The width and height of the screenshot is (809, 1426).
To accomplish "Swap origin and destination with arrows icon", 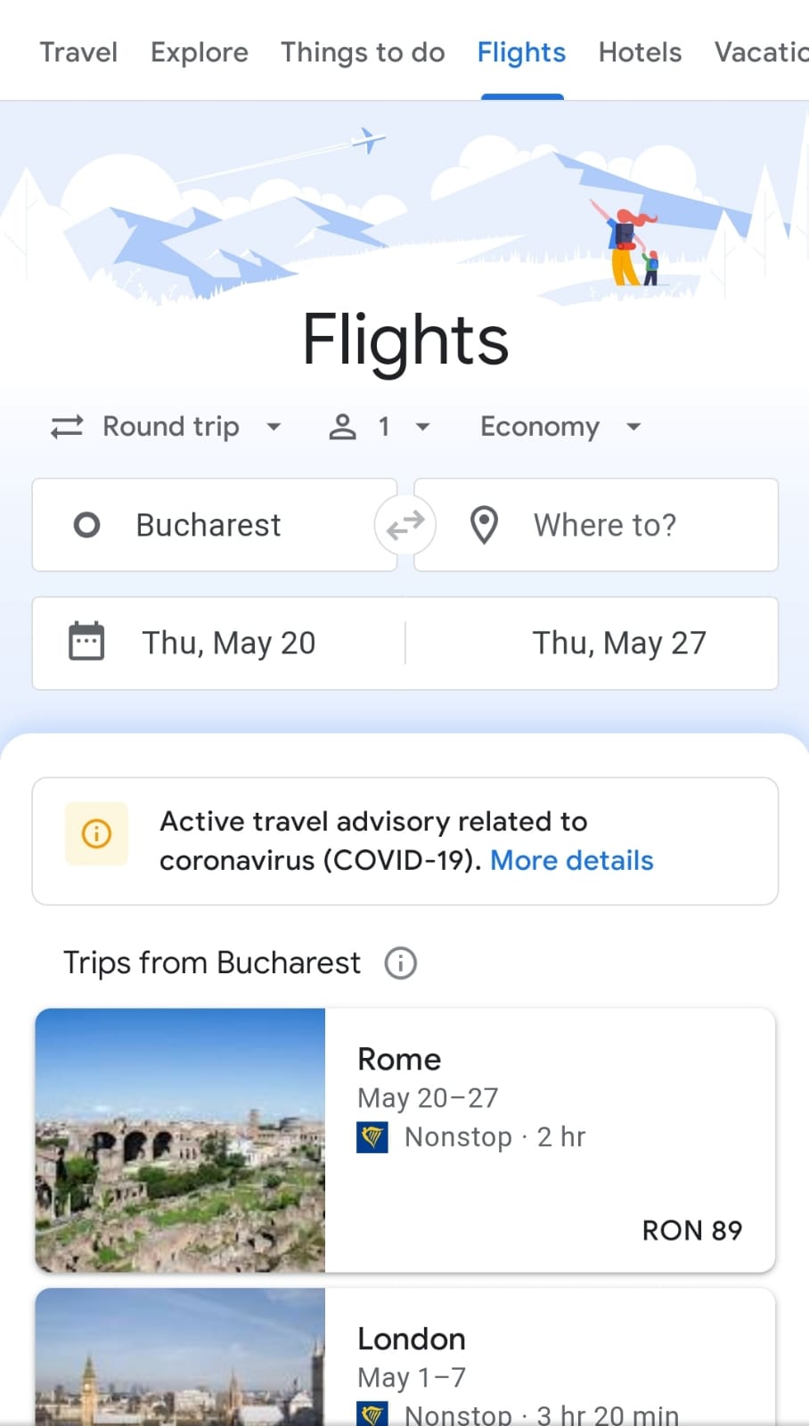I will pos(405,525).
